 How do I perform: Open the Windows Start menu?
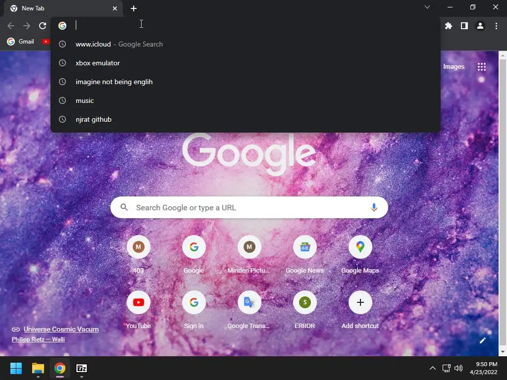point(16,368)
